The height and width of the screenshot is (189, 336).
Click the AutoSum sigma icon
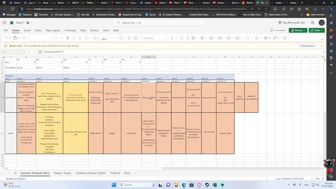(x=248, y=38)
